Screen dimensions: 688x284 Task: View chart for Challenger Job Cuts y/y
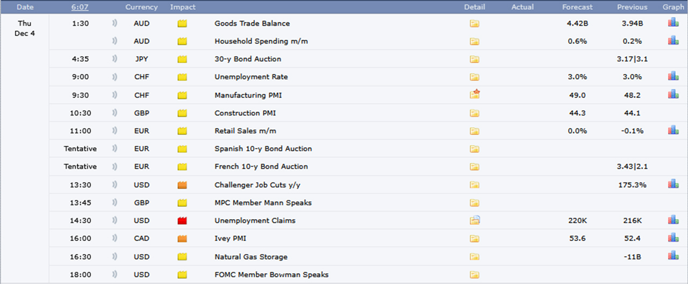[x=673, y=184]
